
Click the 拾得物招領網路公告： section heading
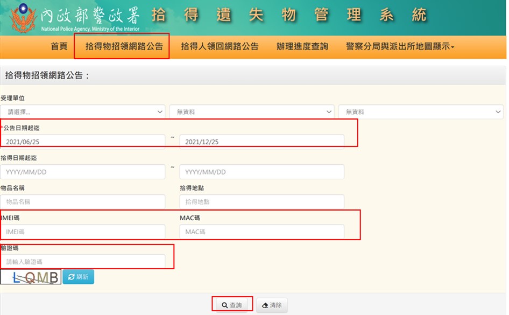click(x=47, y=75)
